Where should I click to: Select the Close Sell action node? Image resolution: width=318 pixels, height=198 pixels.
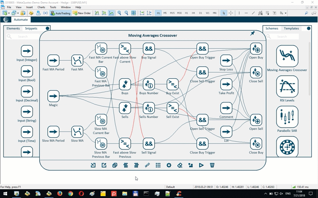coord(256,72)
